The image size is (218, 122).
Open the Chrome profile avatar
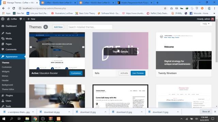pyautogui.click(x=209, y=8)
